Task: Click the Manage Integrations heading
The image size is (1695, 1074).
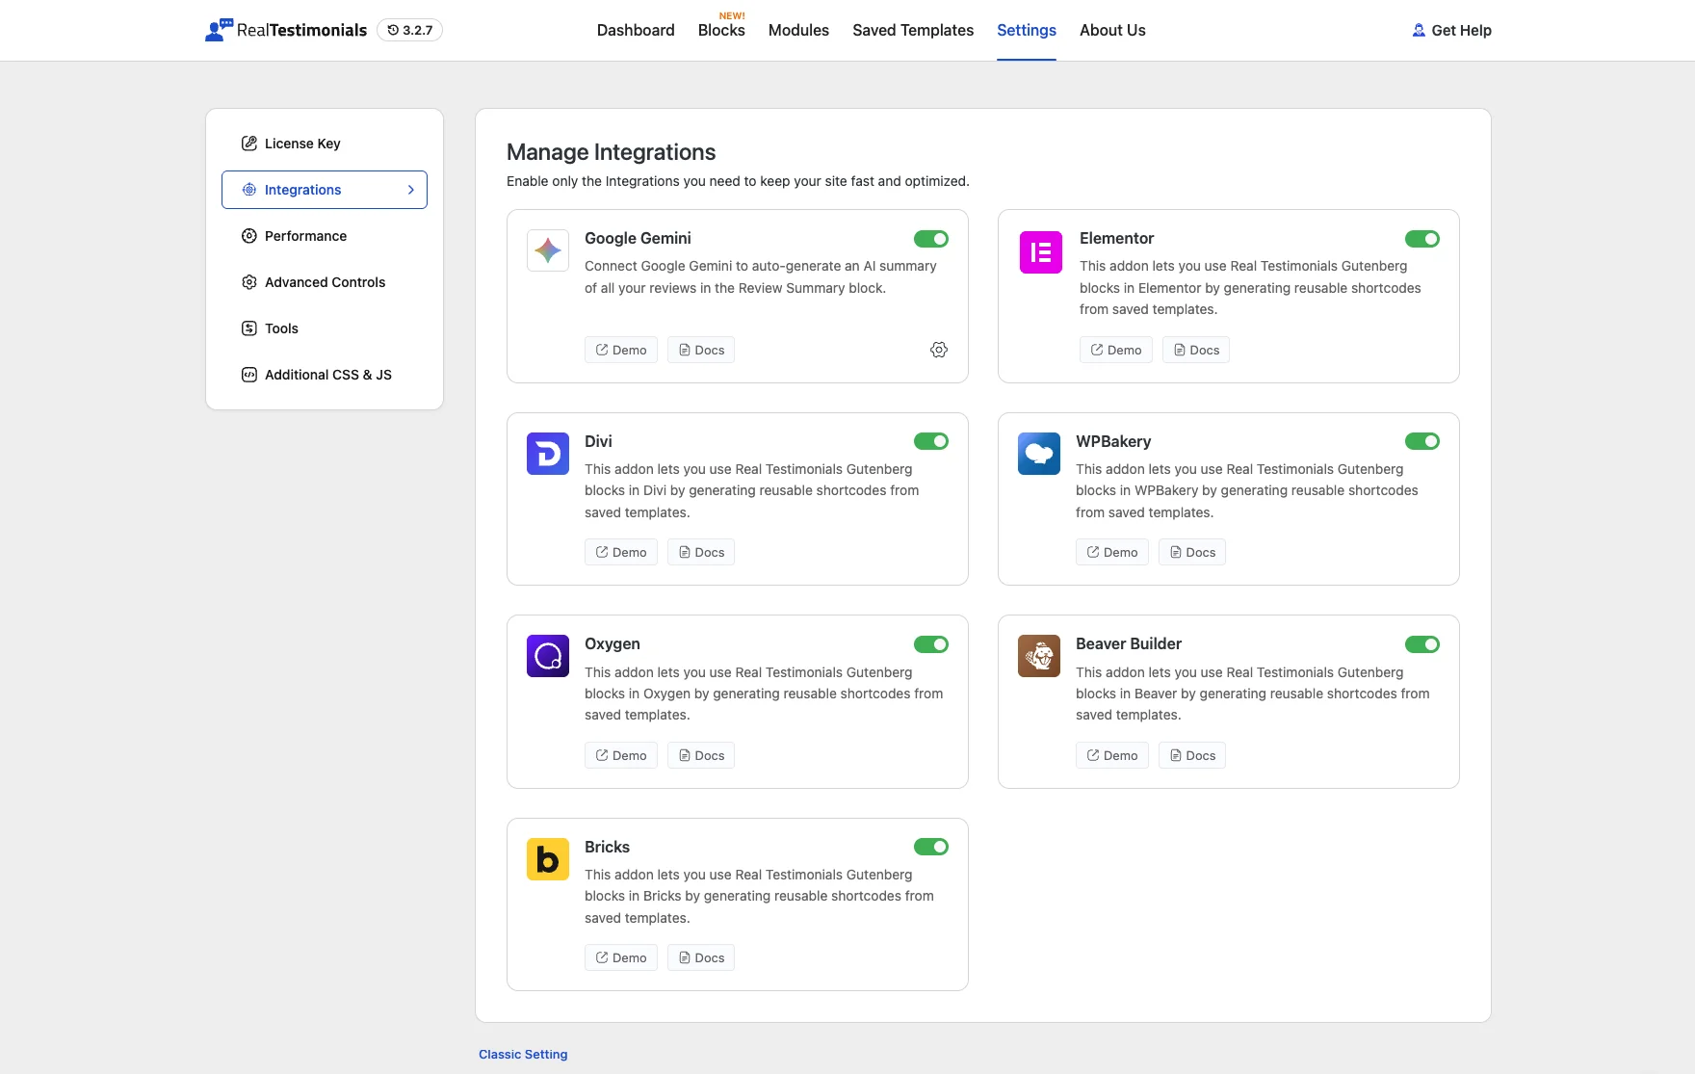Action: (x=611, y=152)
